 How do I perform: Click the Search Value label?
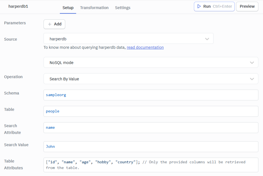(16, 145)
